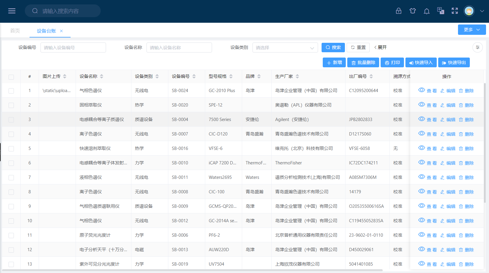Focus the 设备编号 input field
This screenshot has width=489, height=273.
pos(73,48)
